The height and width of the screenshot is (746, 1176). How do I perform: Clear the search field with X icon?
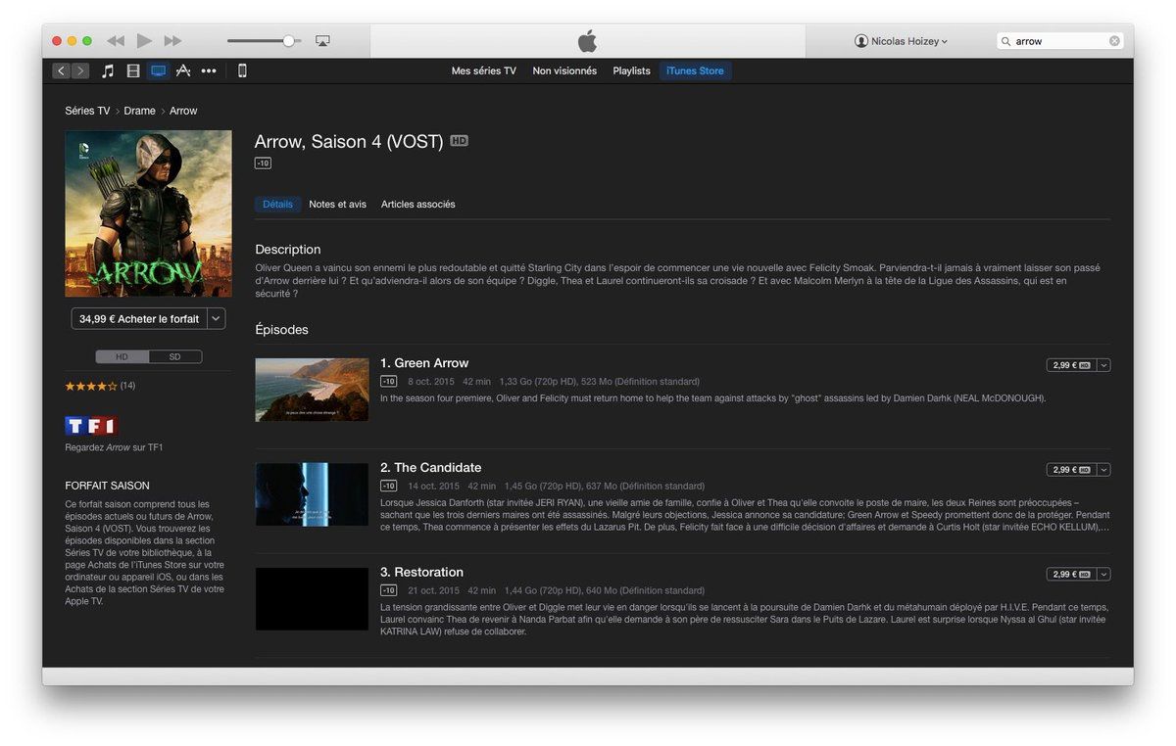[1114, 41]
